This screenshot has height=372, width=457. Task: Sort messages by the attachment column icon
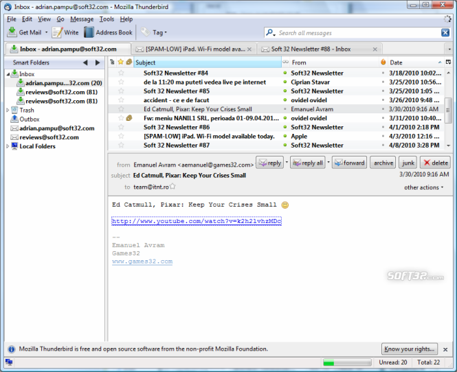[129, 62]
